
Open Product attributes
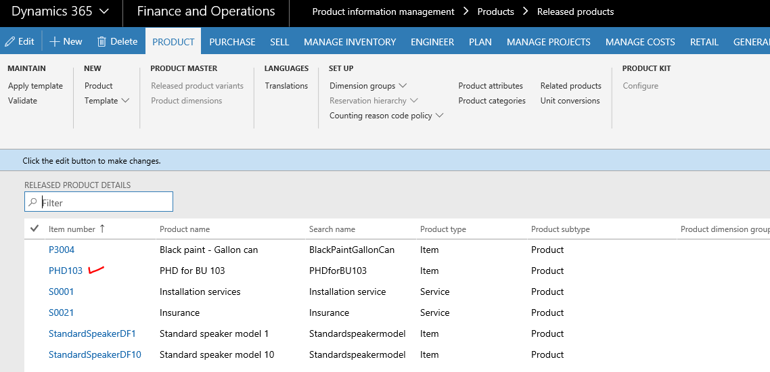tap(491, 86)
